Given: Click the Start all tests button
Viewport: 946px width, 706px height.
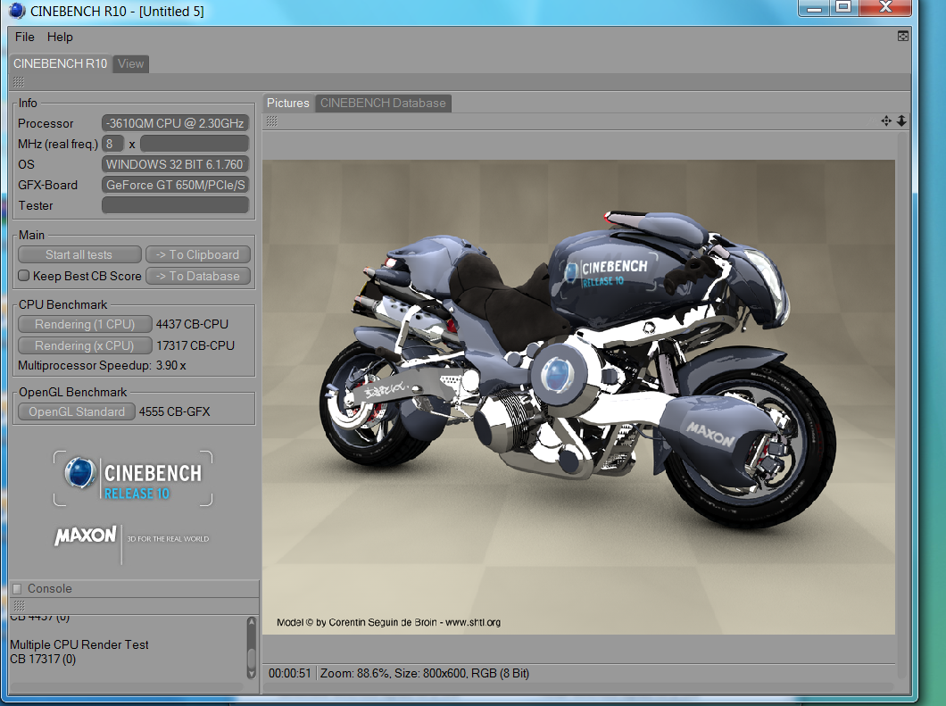Looking at the screenshot, I should [79, 254].
